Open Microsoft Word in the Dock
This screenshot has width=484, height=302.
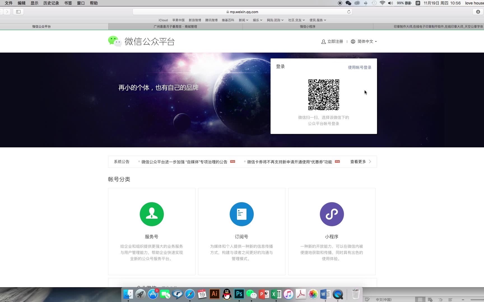click(325, 294)
